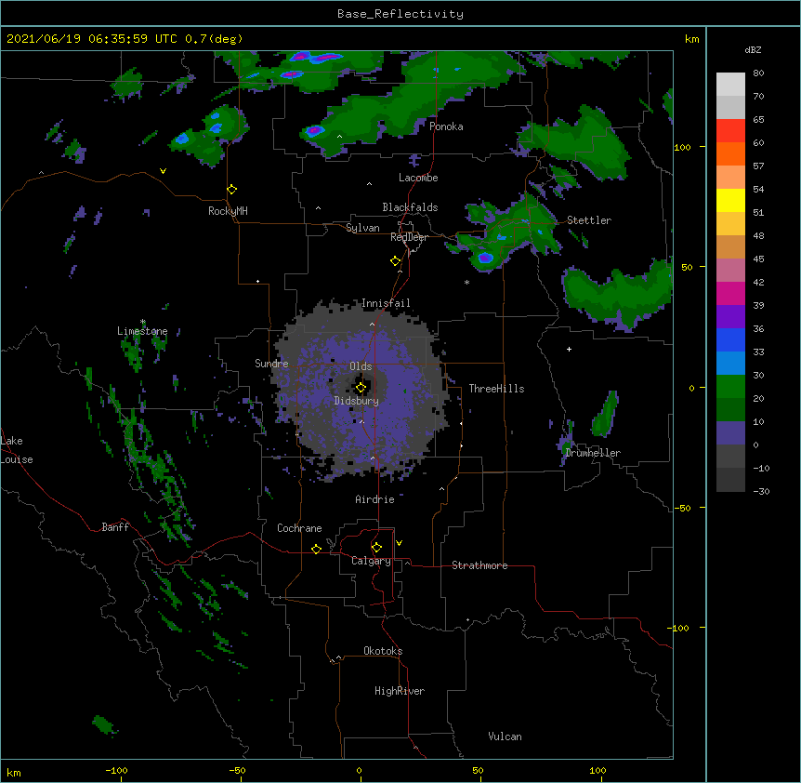The width and height of the screenshot is (801, 783).
Task: Click the yellow v marker northwest of RockyMH
Action: point(163,171)
